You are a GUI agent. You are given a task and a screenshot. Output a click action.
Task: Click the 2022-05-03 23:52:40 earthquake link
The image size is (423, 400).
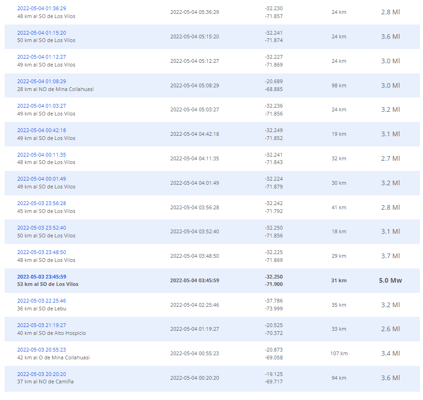[x=42, y=228]
